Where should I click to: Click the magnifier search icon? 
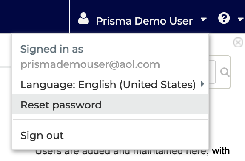225,72
